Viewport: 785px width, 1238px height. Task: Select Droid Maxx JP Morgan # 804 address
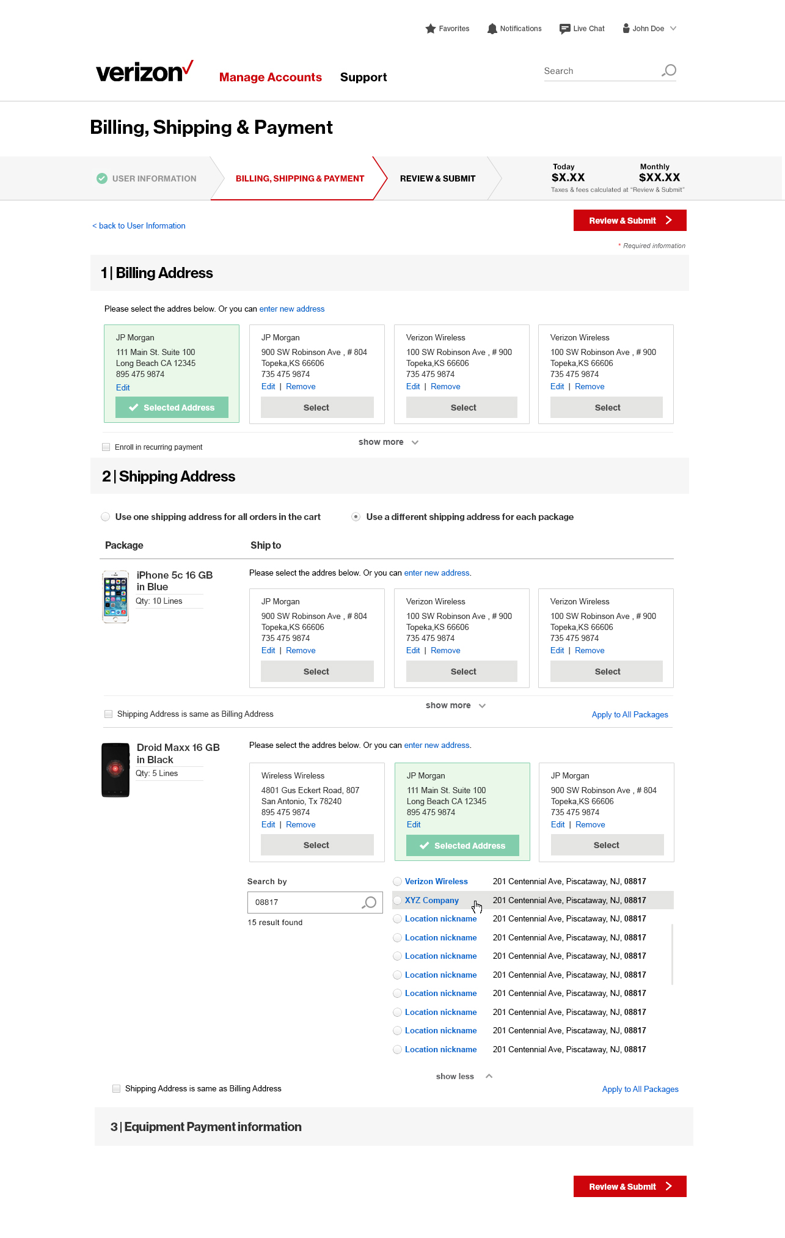tap(607, 845)
